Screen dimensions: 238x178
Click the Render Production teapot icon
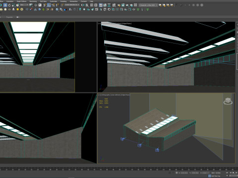coord(127,5)
